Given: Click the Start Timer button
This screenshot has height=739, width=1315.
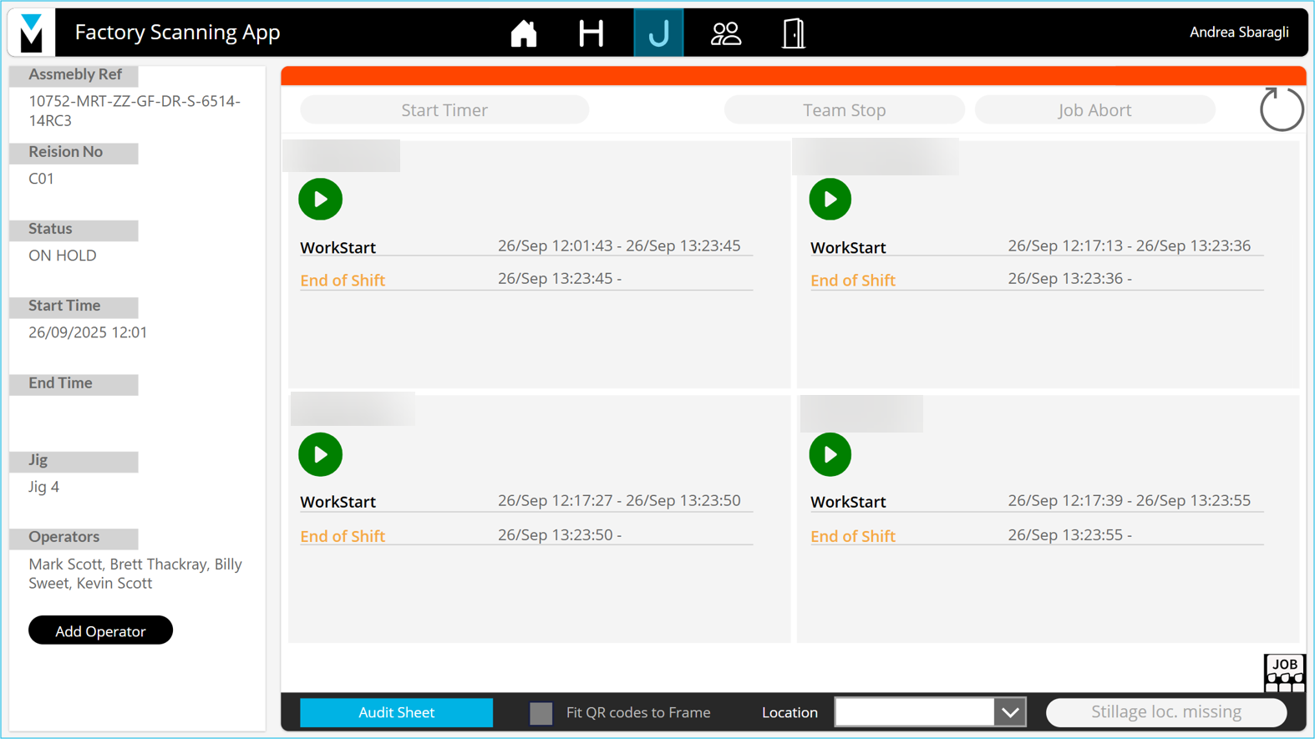Looking at the screenshot, I should click(x=444, y=109).
